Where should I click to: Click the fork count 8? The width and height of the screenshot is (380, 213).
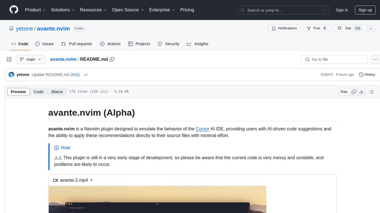[x=324, y=28]
